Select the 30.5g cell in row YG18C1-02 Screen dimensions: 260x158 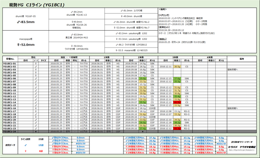[x=177, y=67]
